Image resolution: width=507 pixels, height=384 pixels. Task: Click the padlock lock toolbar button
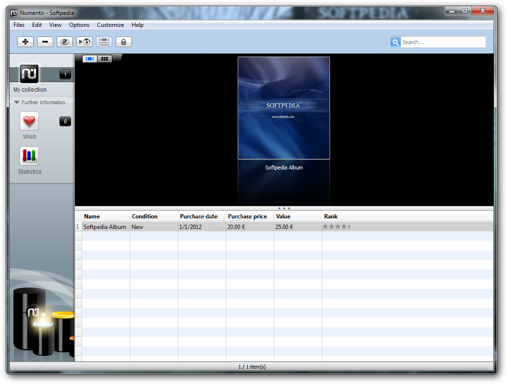124,42
